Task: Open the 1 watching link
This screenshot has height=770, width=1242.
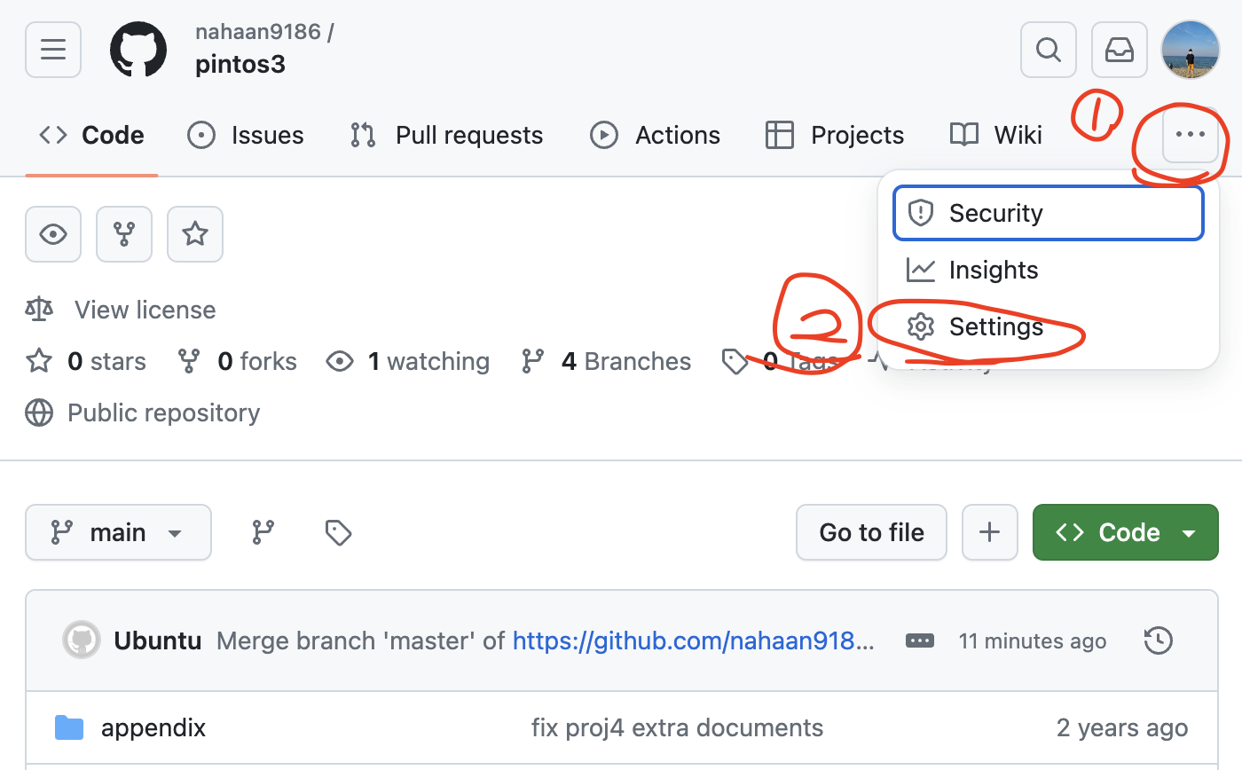Action: [x=408, y=361]
